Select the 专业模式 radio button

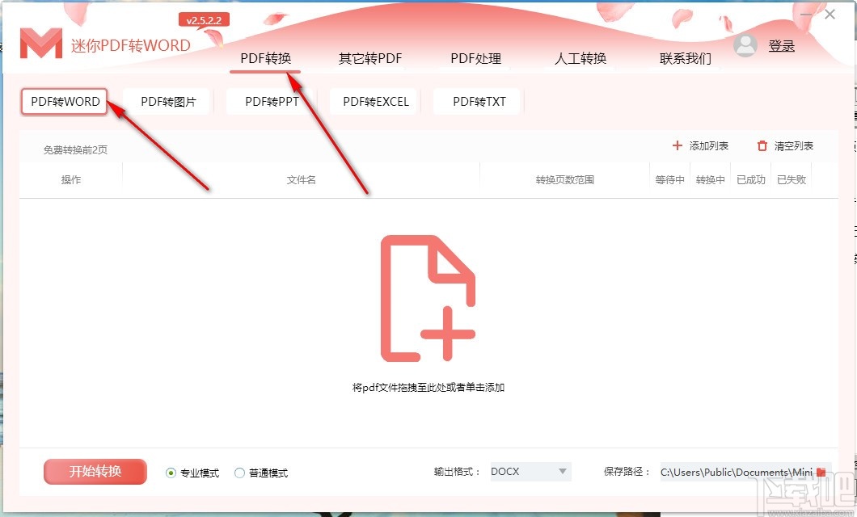[x=170, y=473]
